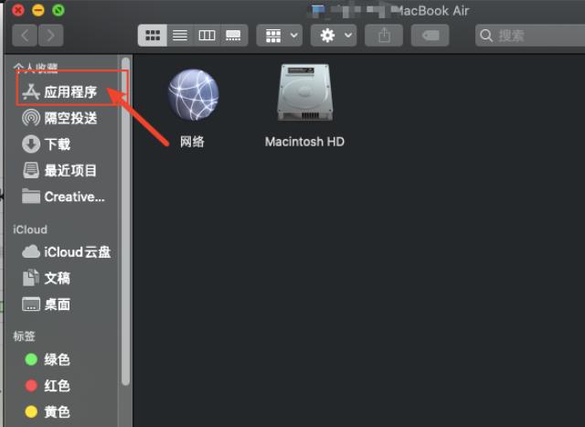Click the Share toolbar button
The height and width of the screenshot is (427, 585).
click(x=384, y=36)
